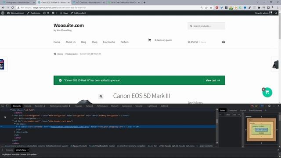The width and height of the screenshot is (281, 158).
Task: Activate DevTools inspect element picker
Action: (x=3, y=106)
